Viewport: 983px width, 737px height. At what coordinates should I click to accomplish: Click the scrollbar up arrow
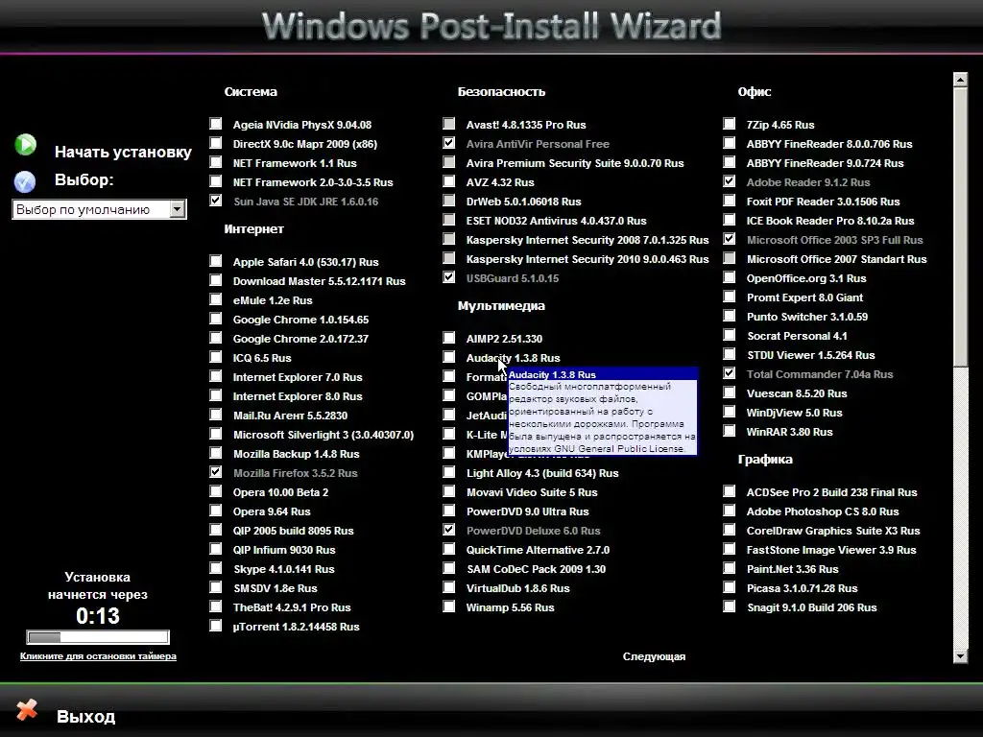(x=960, y=80)
